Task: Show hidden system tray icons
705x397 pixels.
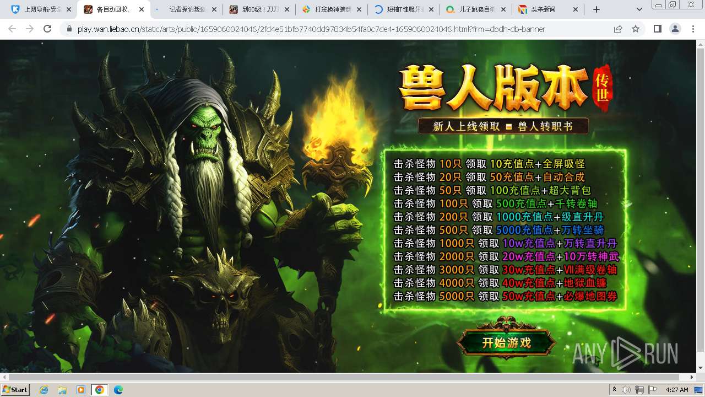Action: [x=614, y=390]
